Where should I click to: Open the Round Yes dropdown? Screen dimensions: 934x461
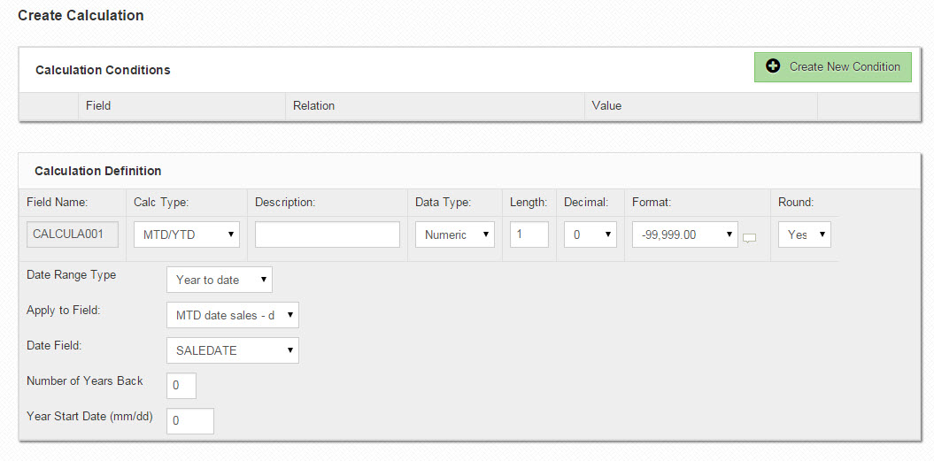pos(805,234)
